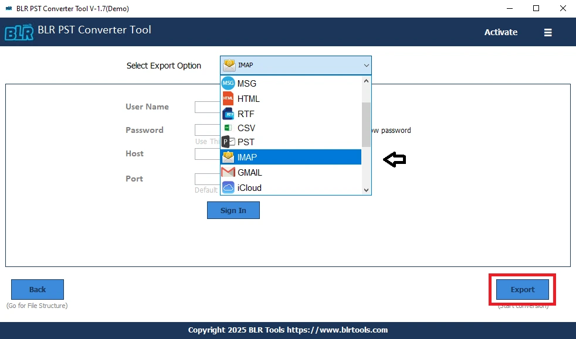The image size is (576, 339).
Task: Click the 'Select Export Option' label
Action: pyautogui.click(x=164, y=66)
